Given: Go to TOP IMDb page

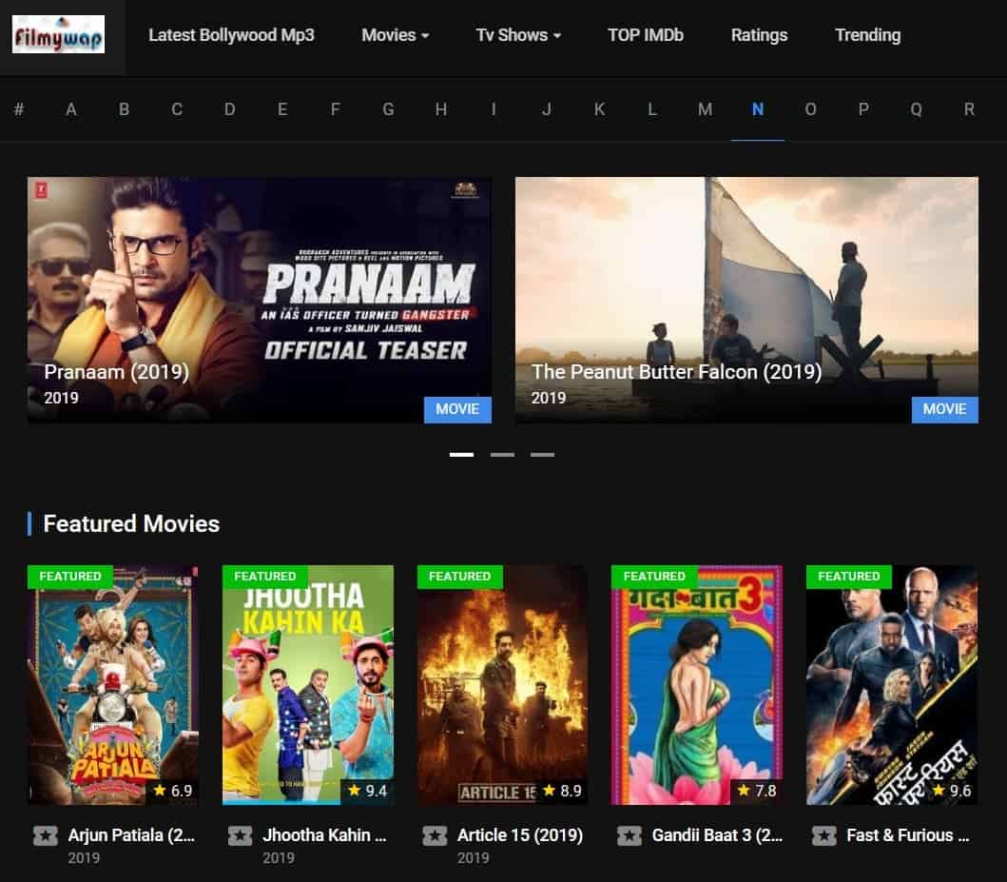Looking at the screenshot, I should 646,35.
